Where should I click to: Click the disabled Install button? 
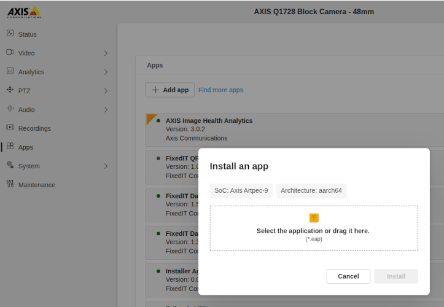396,276
